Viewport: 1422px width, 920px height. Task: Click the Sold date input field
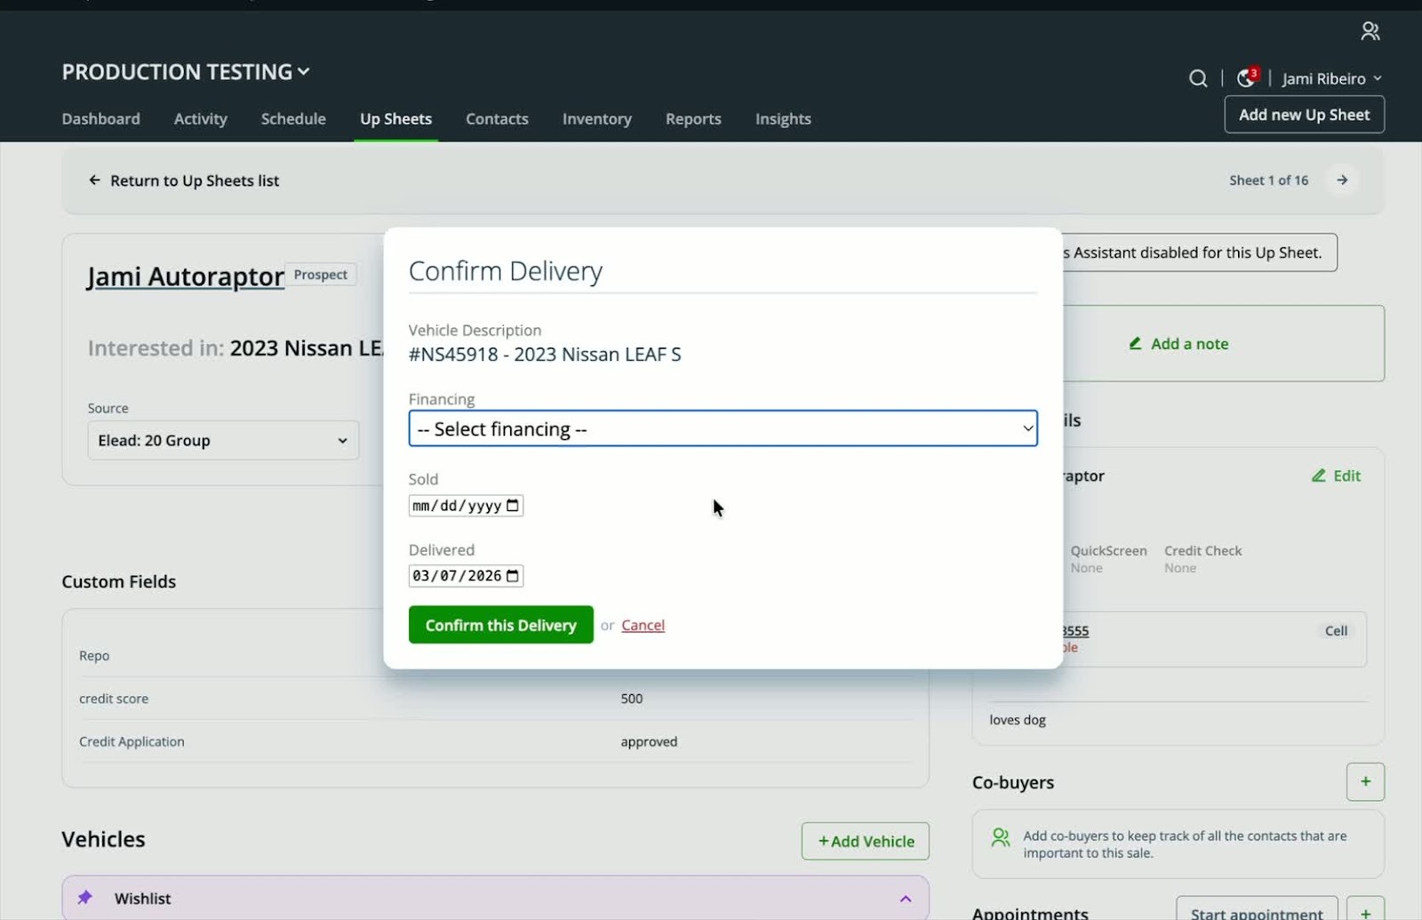pos(457,506)
